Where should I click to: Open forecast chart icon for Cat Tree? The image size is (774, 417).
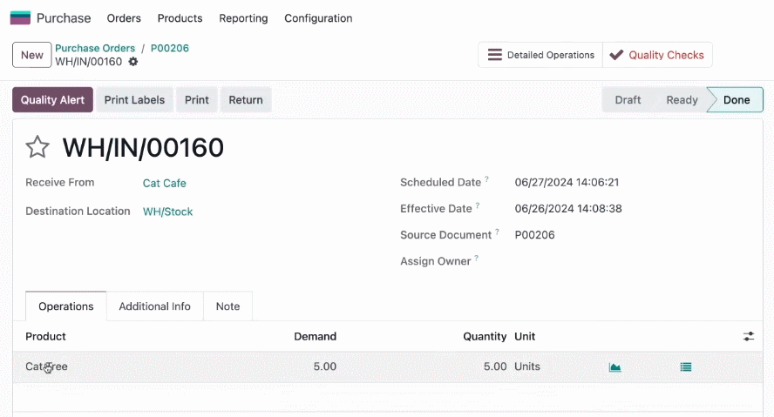[614, 367]
